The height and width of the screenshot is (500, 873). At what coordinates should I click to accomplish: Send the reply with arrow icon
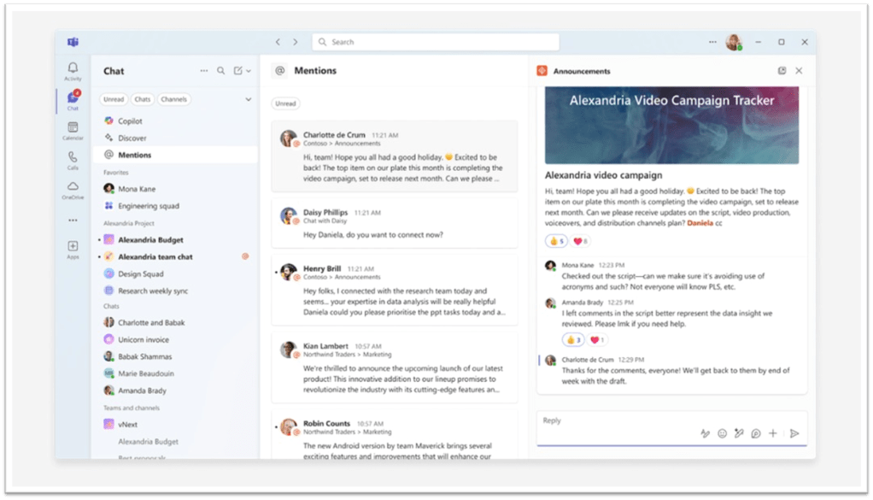tap(794, 433)
